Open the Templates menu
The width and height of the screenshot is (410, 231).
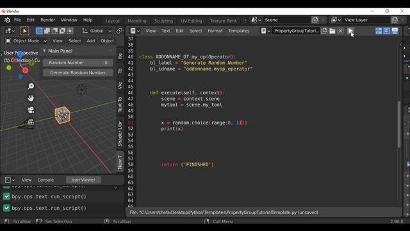click(x=239, y=31)
